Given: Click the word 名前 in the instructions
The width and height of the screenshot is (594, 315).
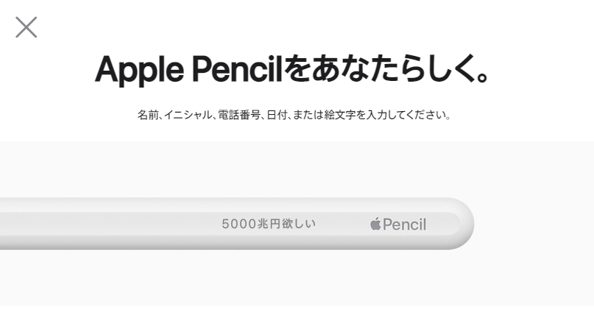Looking at the screenshot, I should [147, 116].
